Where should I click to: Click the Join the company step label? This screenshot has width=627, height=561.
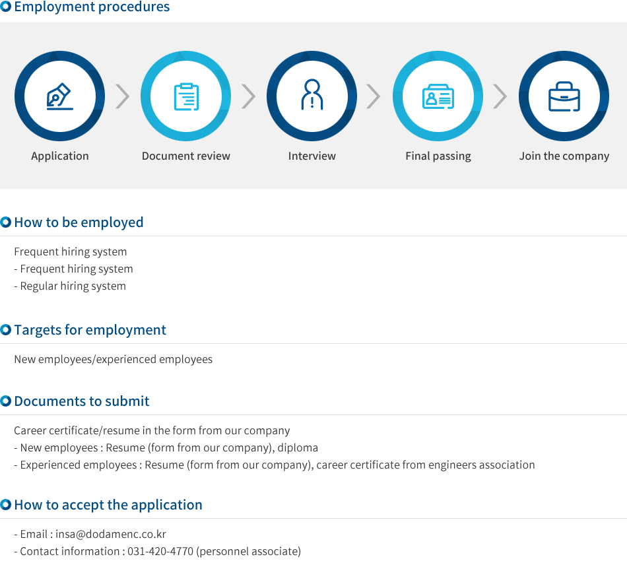[564, 156]
